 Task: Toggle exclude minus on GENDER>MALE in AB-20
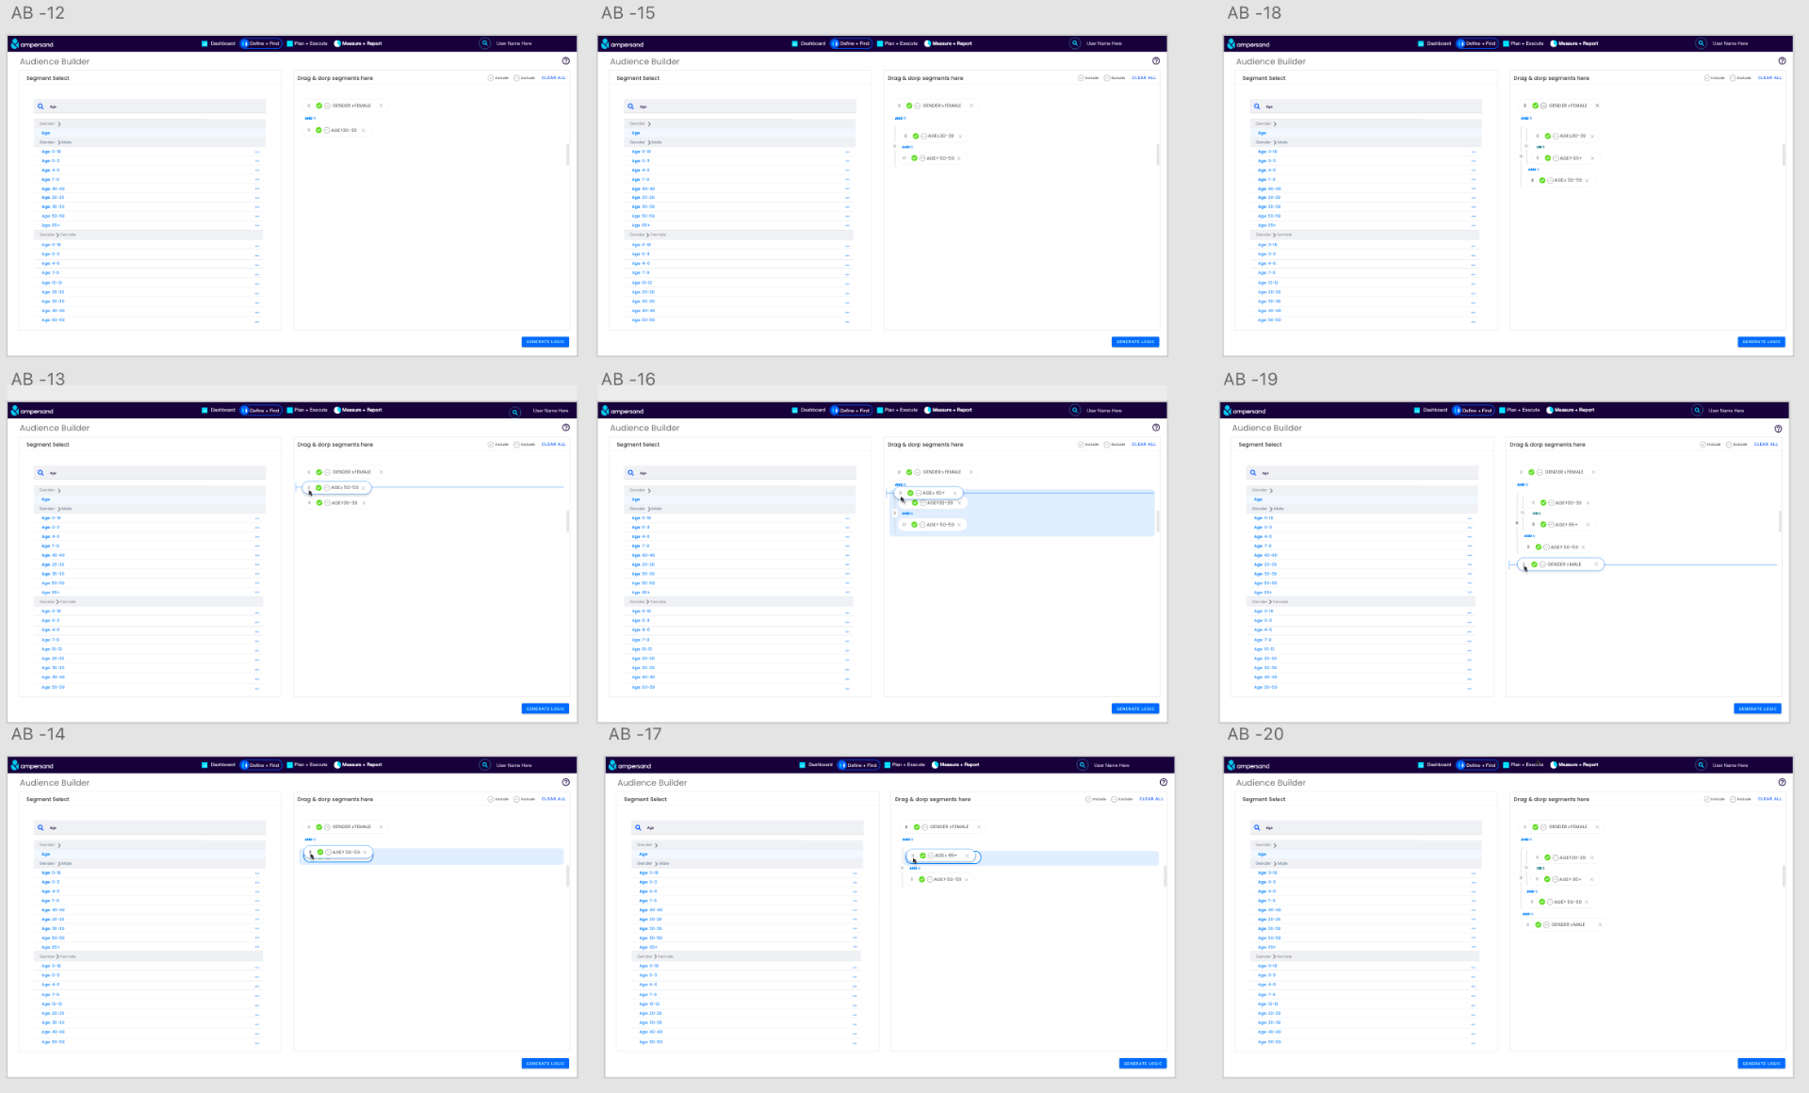click(1546, 924)
